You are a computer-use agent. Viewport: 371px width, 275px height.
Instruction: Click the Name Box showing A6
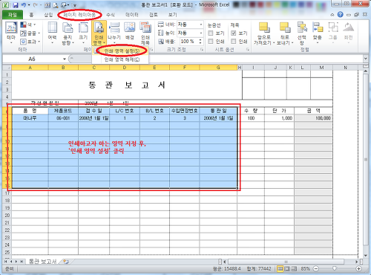tap(32, 59)
